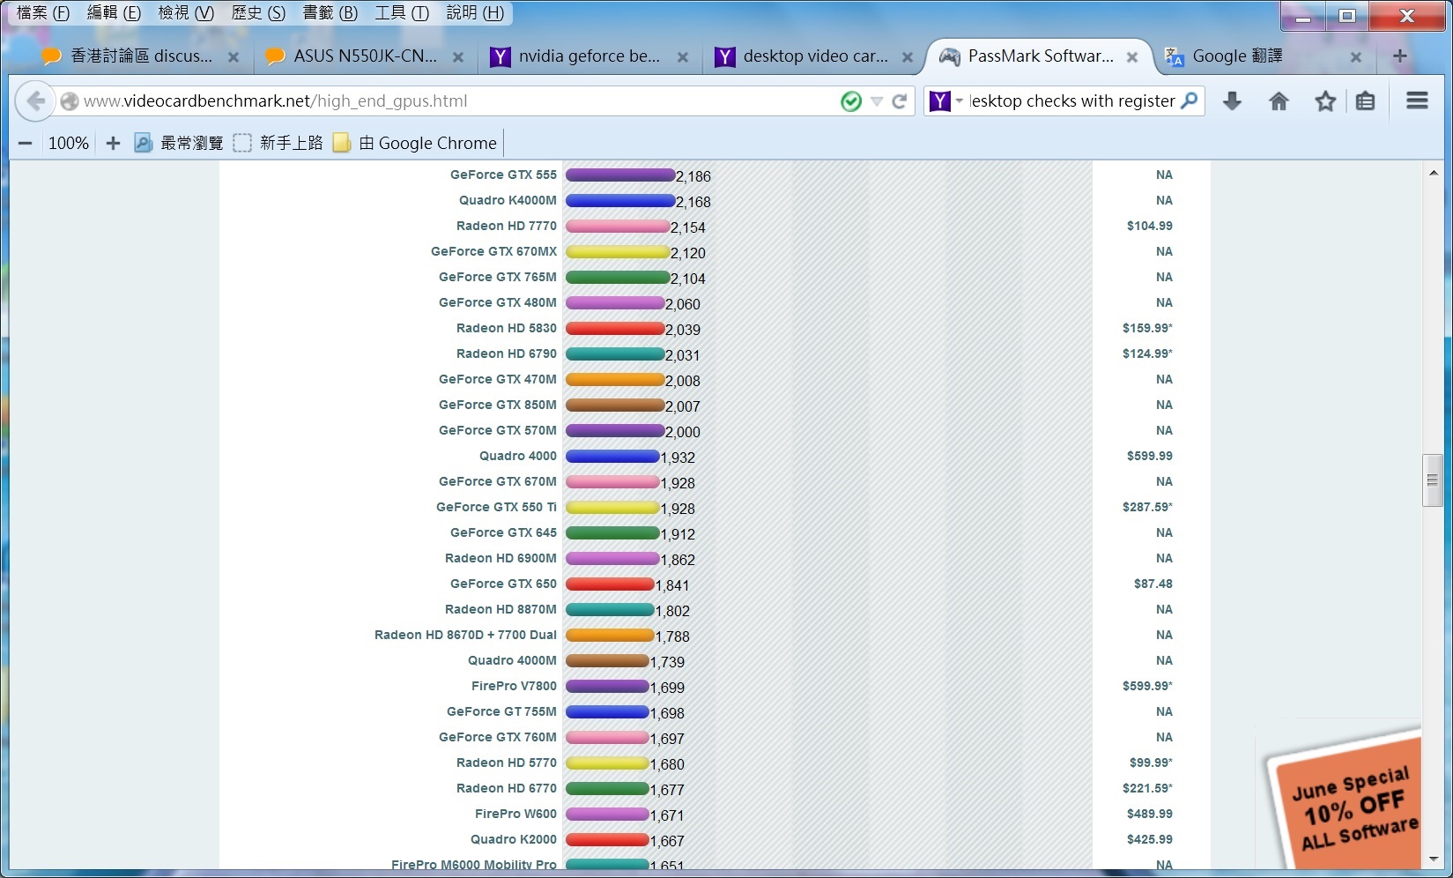
Task: Open the GeForce GTX 555 link
Action: [503, 175]
